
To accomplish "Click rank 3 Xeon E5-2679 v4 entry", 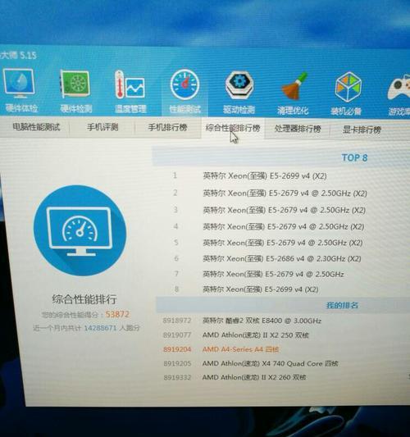I will point(285,210).
